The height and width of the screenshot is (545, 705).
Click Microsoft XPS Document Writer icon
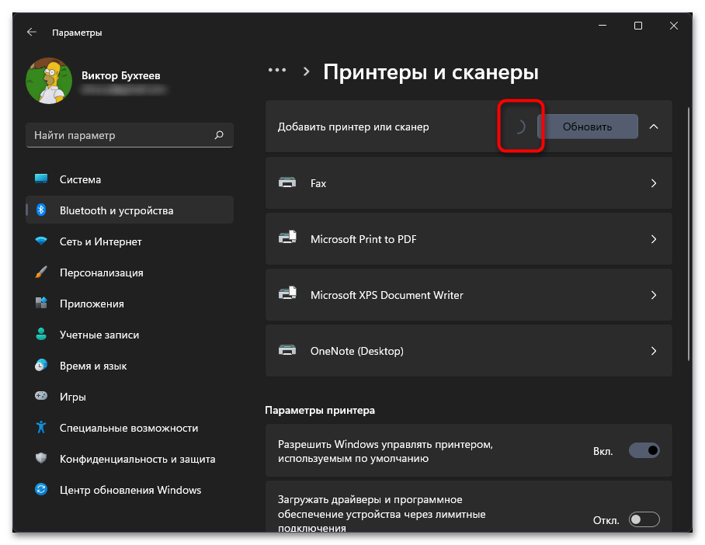click(287, 293)
